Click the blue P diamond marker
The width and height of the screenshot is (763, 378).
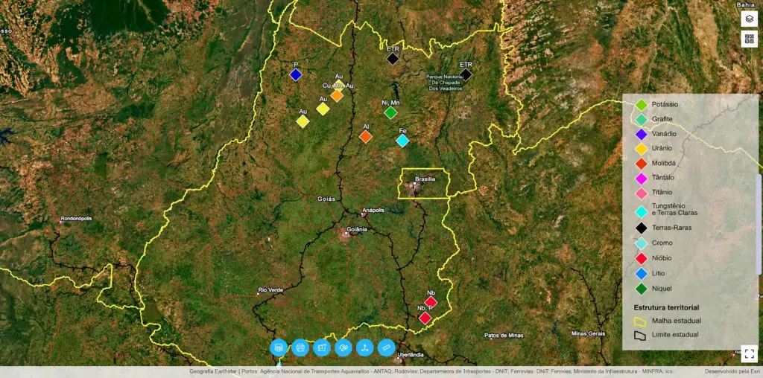click(x=295, y=75)
